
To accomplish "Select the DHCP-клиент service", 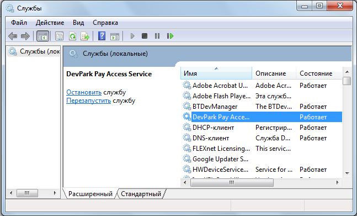I will coord(213,128).
